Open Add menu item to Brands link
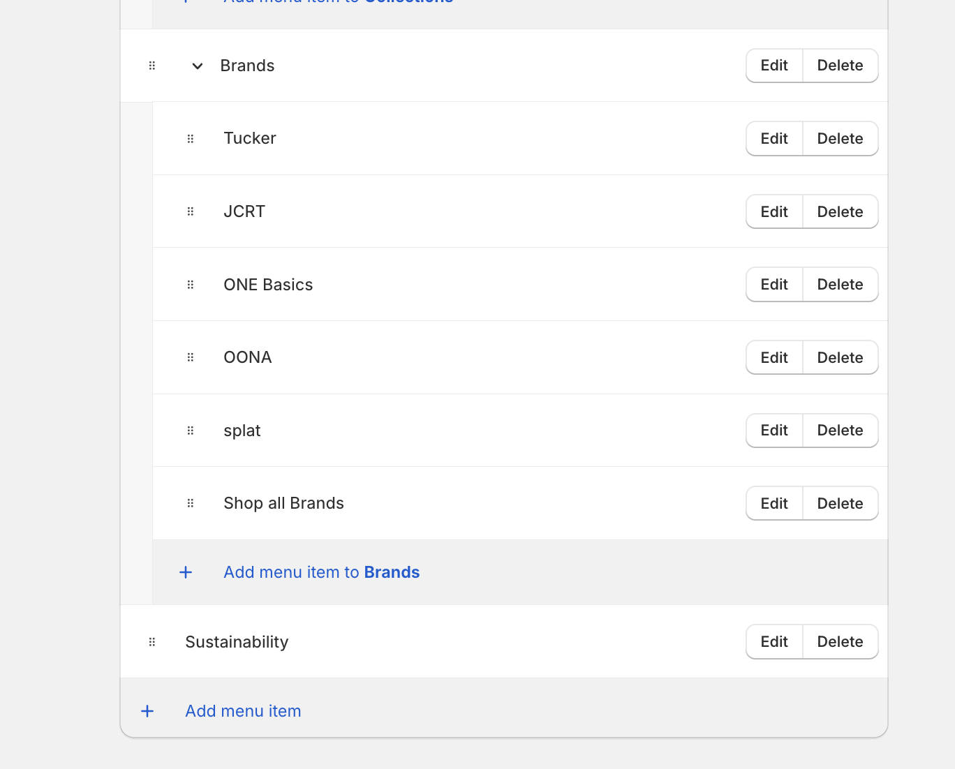The width and height of the screenshot is (955, 769). pyautogui.click(x=321, y=572)
